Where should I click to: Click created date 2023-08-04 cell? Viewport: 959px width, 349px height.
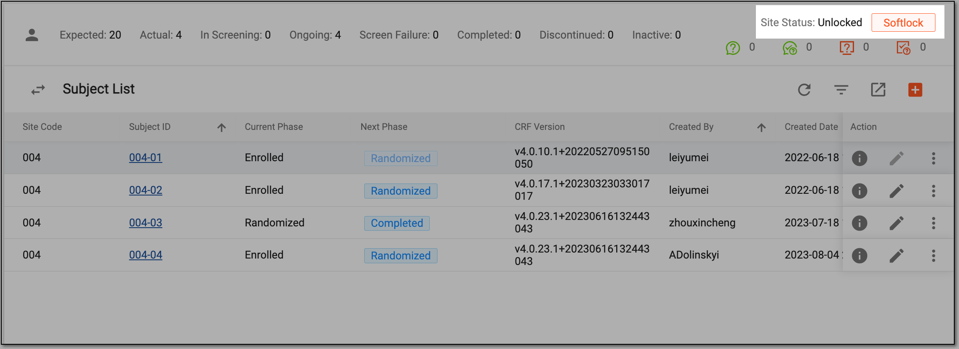coord(813,255)
